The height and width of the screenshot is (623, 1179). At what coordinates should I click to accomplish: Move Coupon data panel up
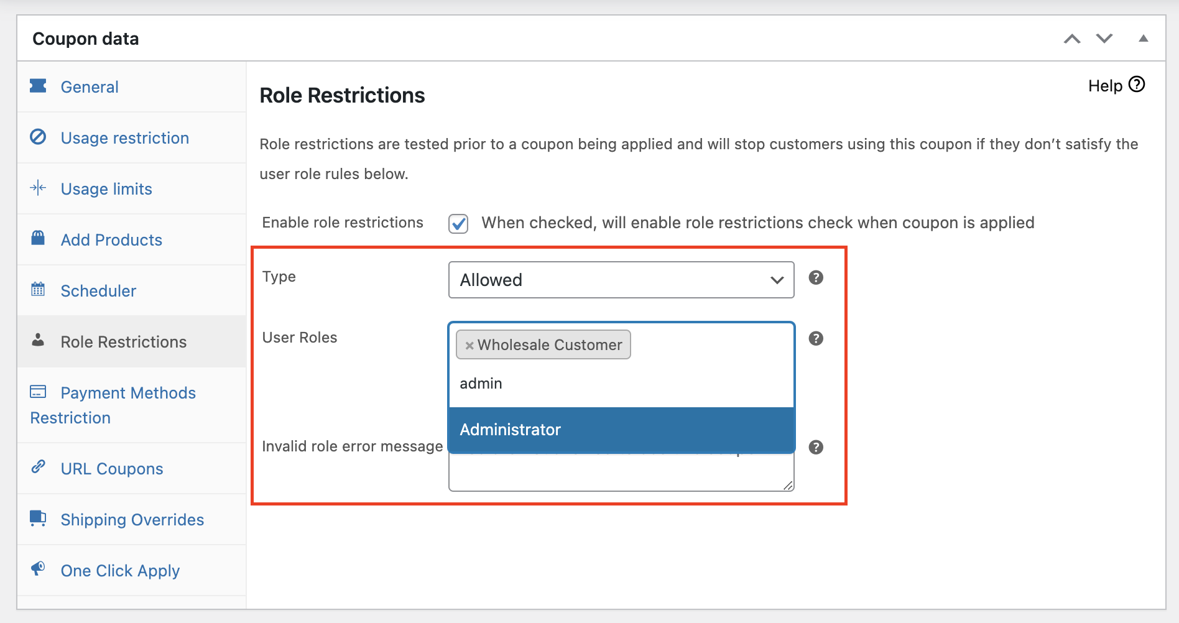1071,39
